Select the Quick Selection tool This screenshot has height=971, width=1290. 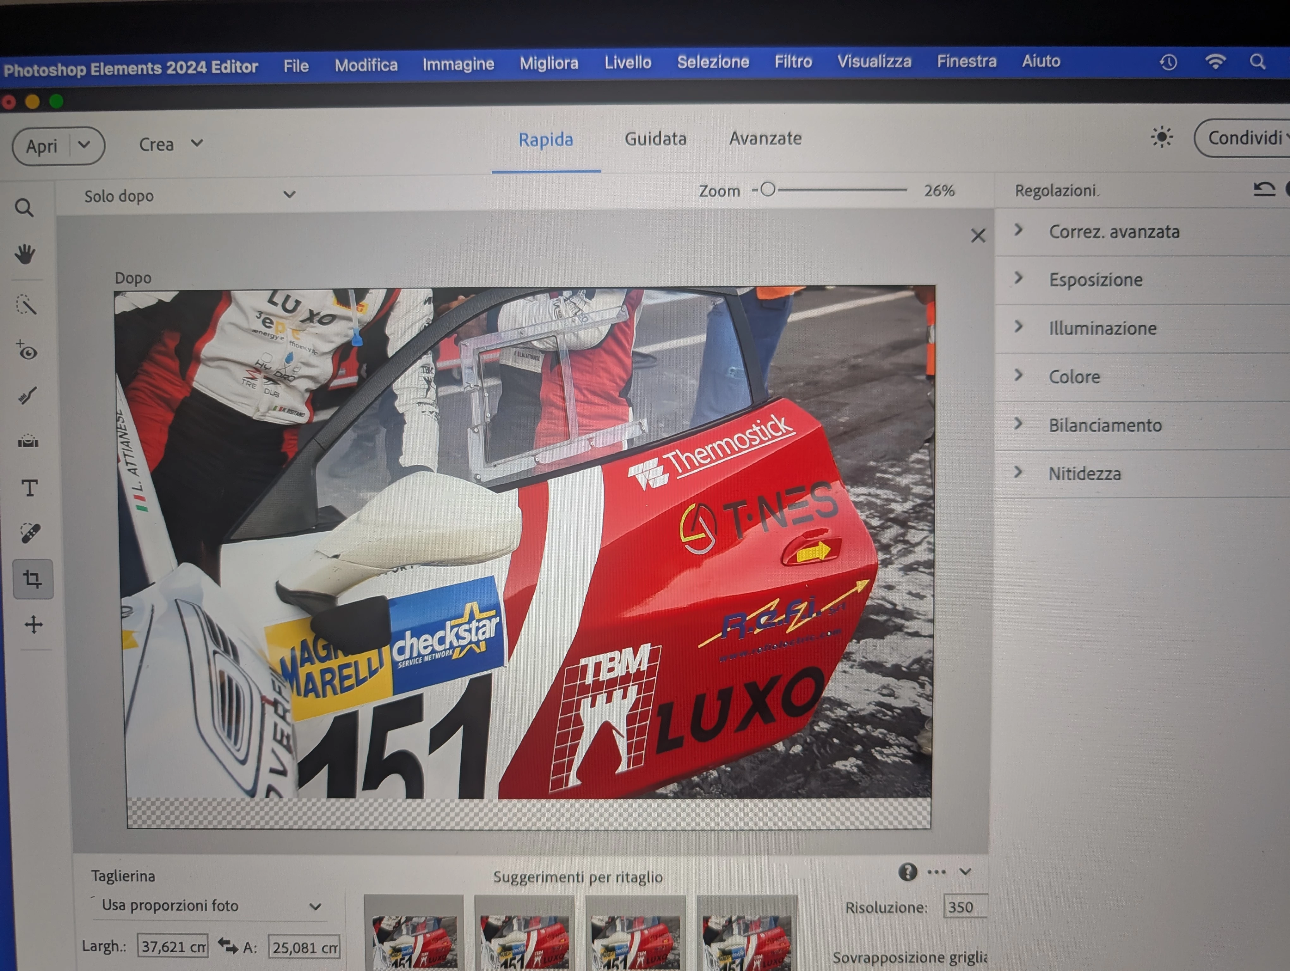(26, 304)
